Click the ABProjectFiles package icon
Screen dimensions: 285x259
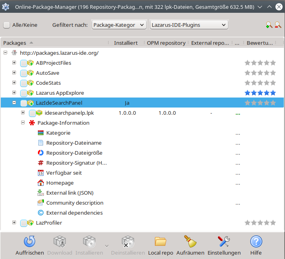(30, 63)
